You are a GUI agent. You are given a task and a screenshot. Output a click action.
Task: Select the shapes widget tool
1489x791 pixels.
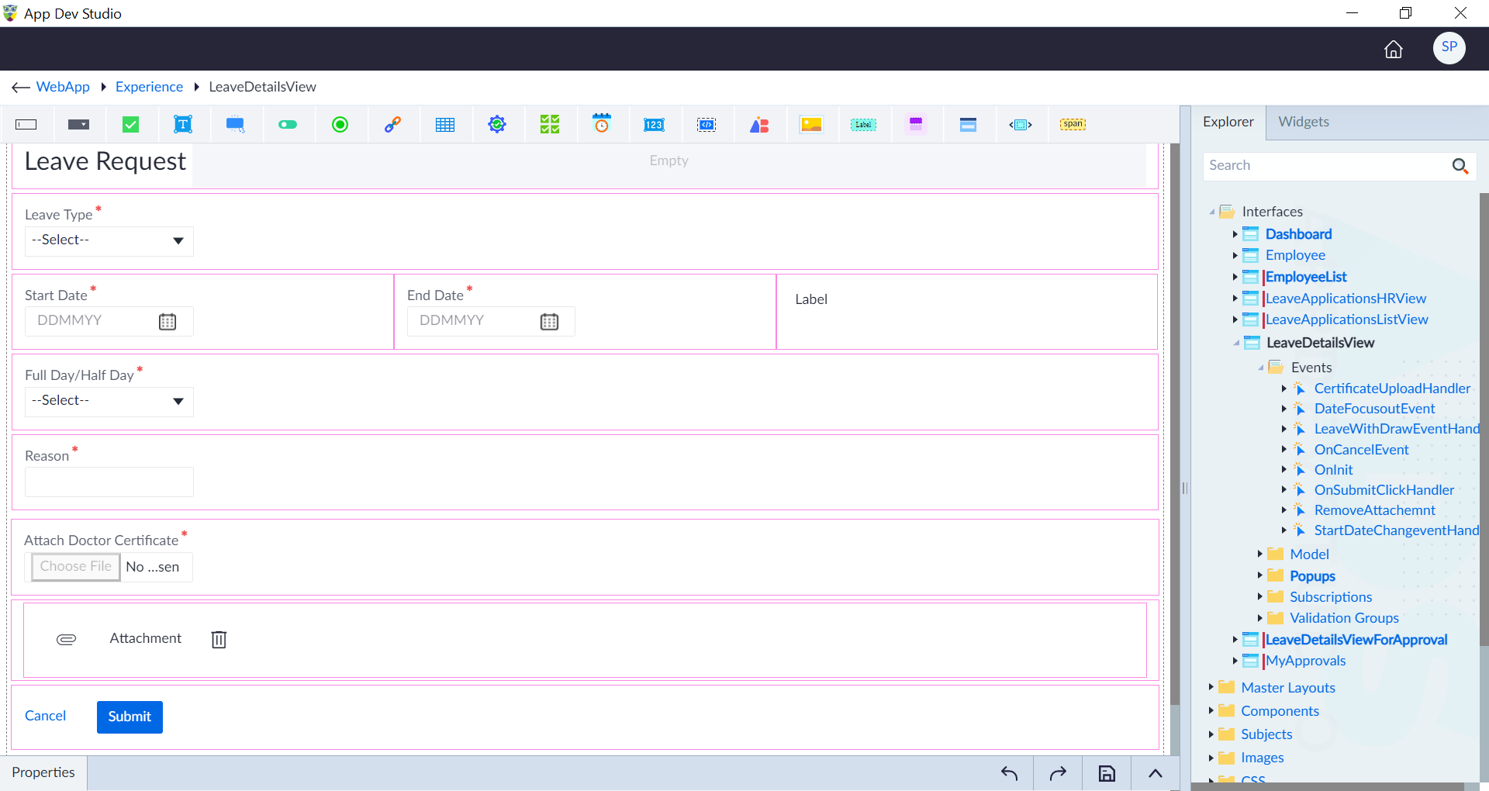[x=759, y=125]
